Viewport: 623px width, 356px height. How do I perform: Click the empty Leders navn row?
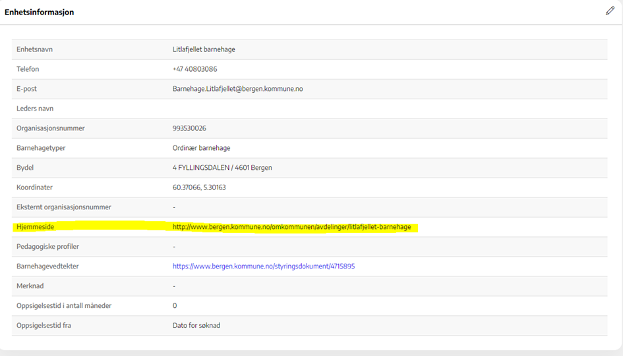[309, 109]
